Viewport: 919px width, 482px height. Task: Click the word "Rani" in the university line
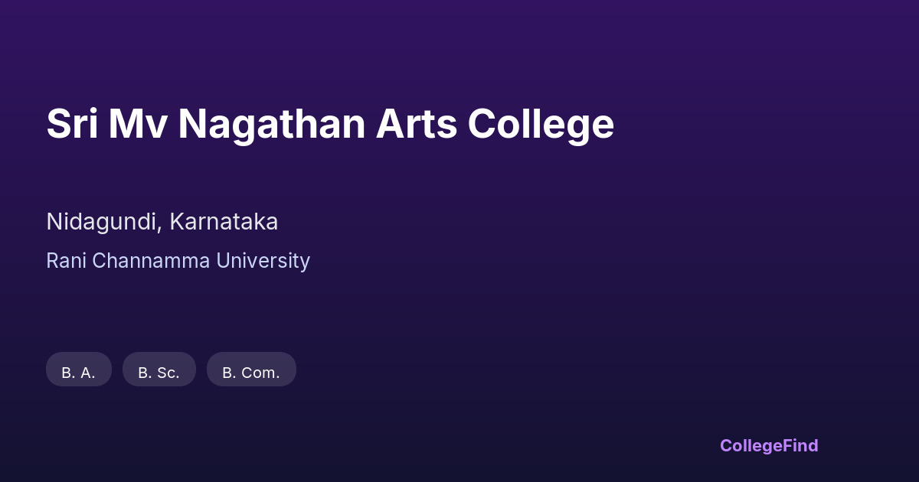click(x=66, y=261)
